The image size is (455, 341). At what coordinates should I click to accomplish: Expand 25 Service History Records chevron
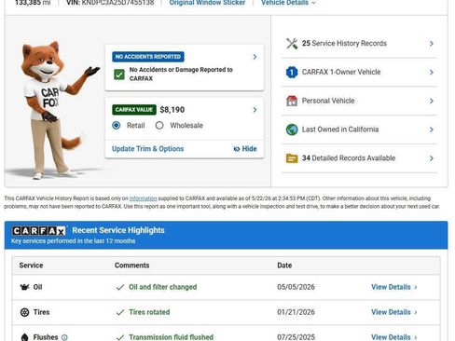[x=432, y=44]
